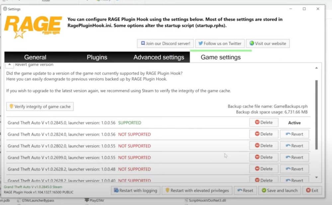Click Follow us on Twitter button
Screen dimensions: 332x205
pyautogui.click(x=220, y=43)
